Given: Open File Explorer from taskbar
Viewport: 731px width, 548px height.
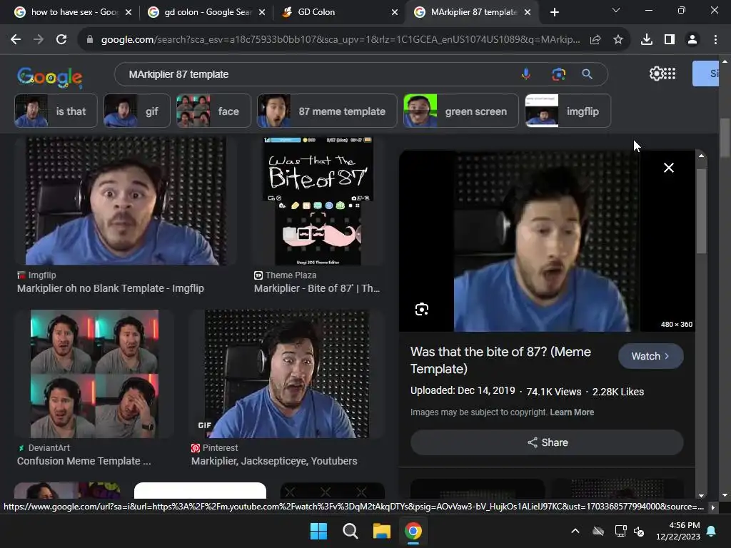Looking at the screenshot, I should click(x=381, y=531).
